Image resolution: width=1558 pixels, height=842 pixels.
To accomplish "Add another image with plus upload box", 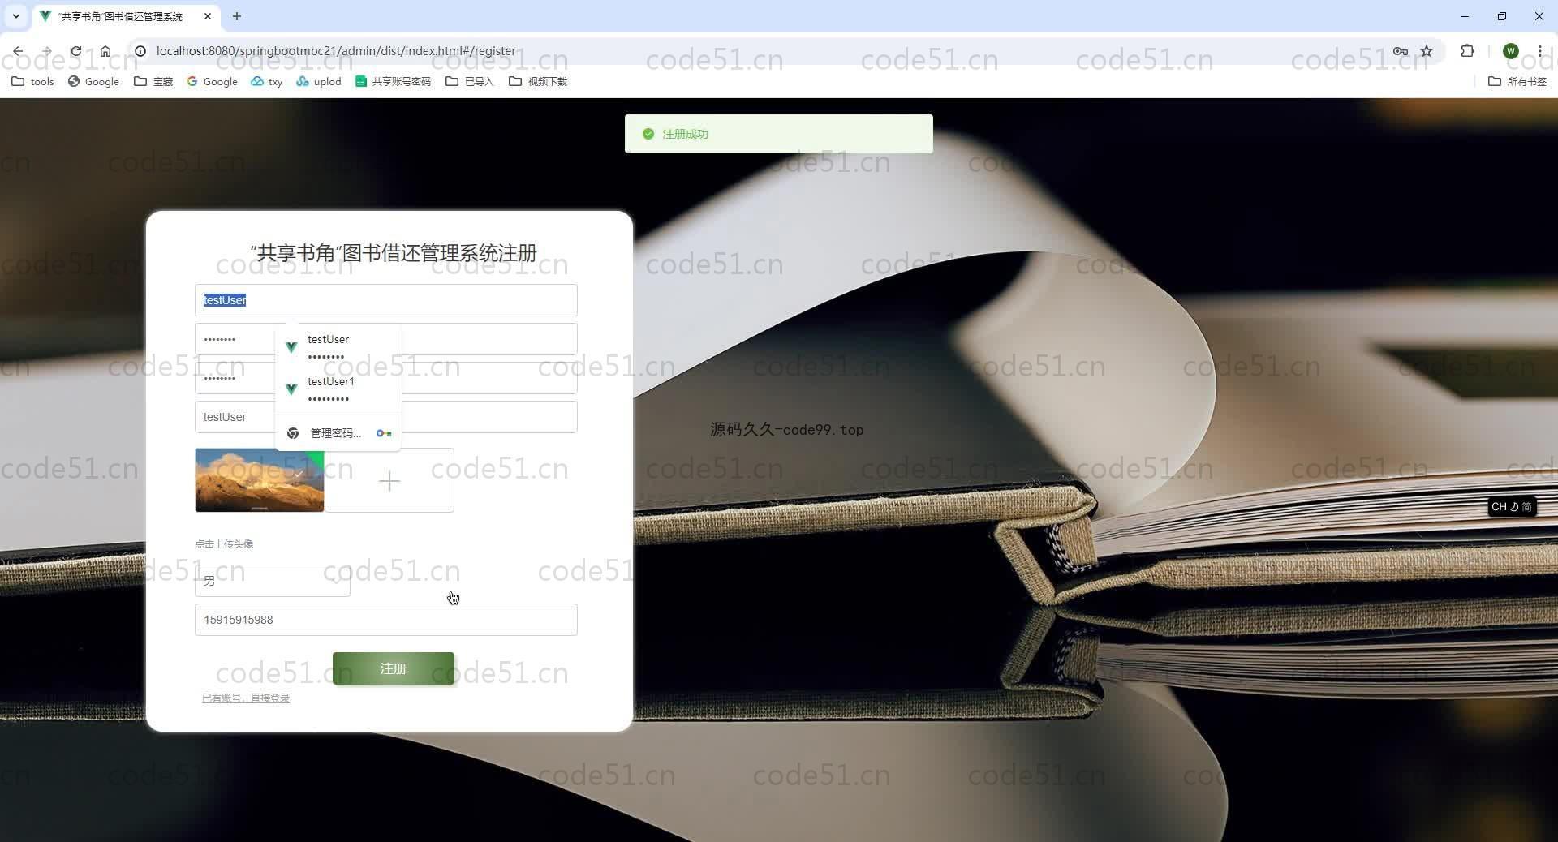I will (389, 481).
